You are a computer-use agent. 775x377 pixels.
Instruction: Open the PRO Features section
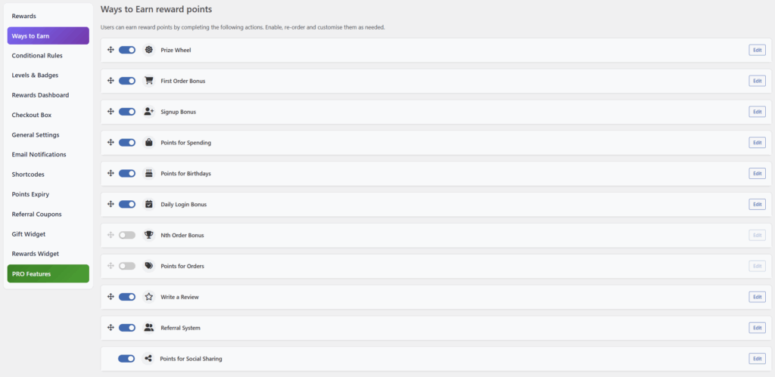pyautogui.click(x=48, y=273)
